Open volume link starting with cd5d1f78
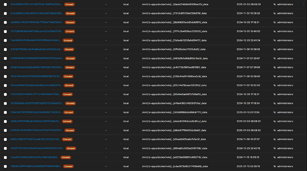The image size is (307, 171). click(37, 148)
